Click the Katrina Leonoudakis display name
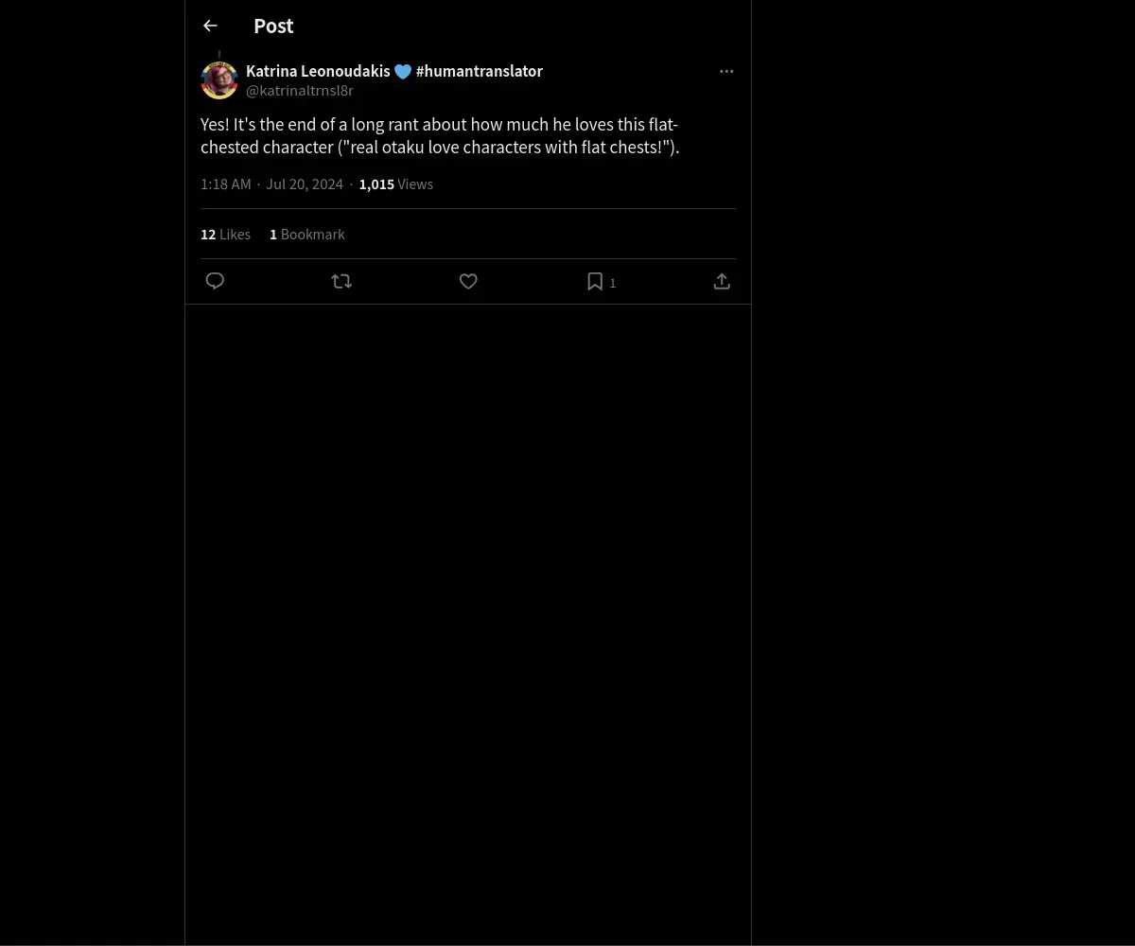The width and height of the screenshot is (1135, 946). click(318, 71)
